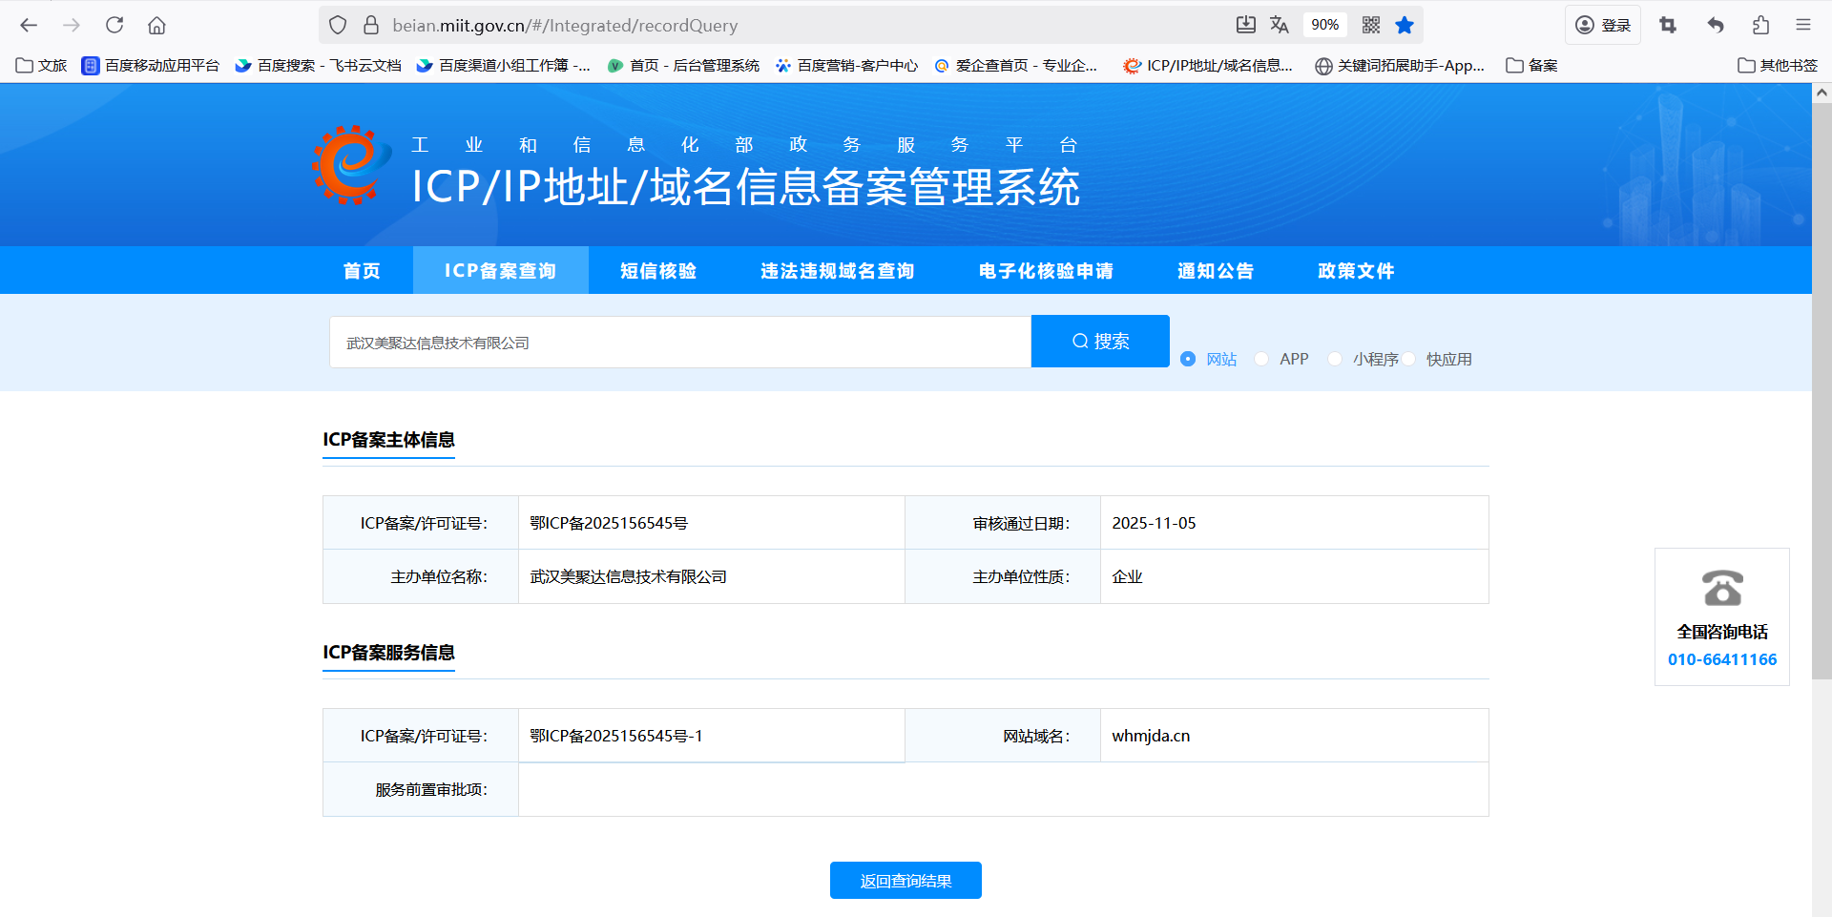Open the 备案 bookmarks folder
Viewport: 1832px width, 917px height.
click(x=1531, y=65)
